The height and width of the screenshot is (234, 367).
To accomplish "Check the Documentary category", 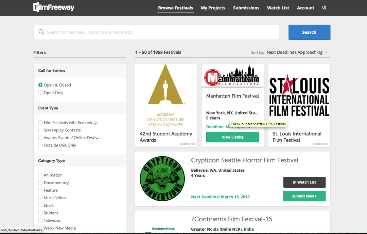I will (x=40, y=183).
